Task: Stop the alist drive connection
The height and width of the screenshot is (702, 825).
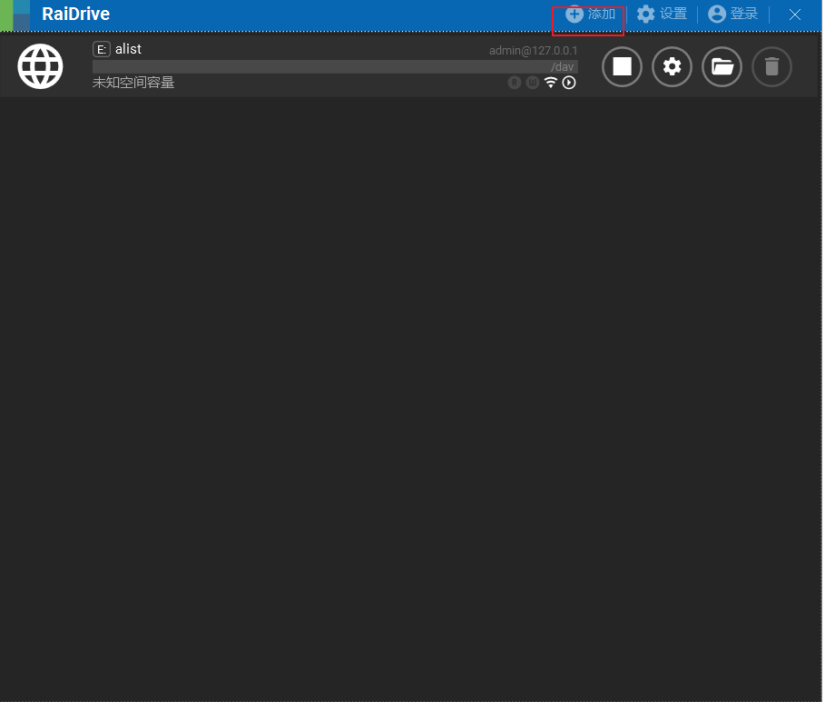Action: coord(622,66)
